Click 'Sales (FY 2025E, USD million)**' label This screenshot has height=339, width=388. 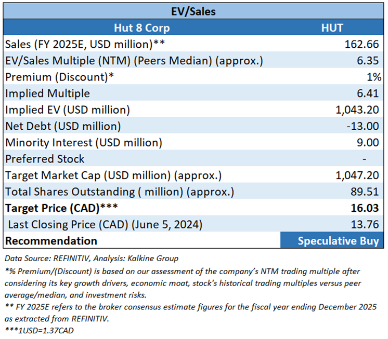[x=85, y=45]
